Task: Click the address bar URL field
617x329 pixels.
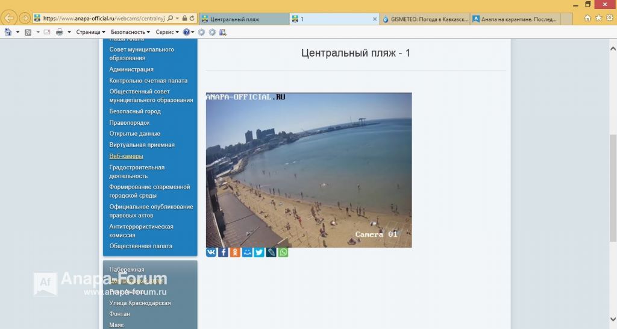Action: [104, 19]
